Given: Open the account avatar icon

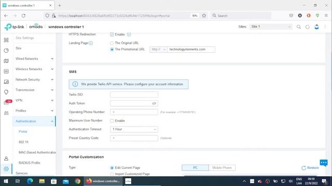Looking at the screenshot, I should tap(316, 27).
